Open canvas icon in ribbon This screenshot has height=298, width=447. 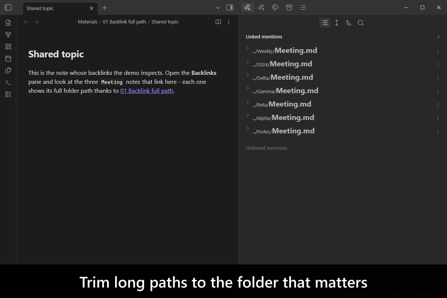point(8,47)
